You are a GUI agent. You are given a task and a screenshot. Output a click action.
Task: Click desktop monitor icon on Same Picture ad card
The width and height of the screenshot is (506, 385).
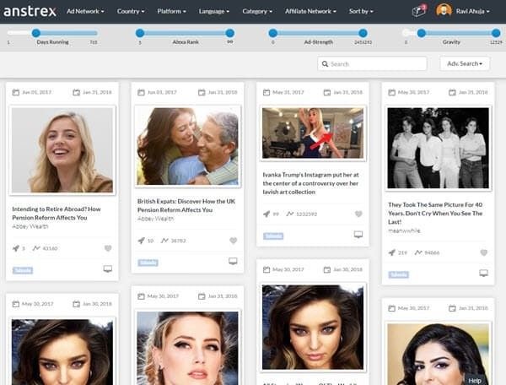pos(483,273)
